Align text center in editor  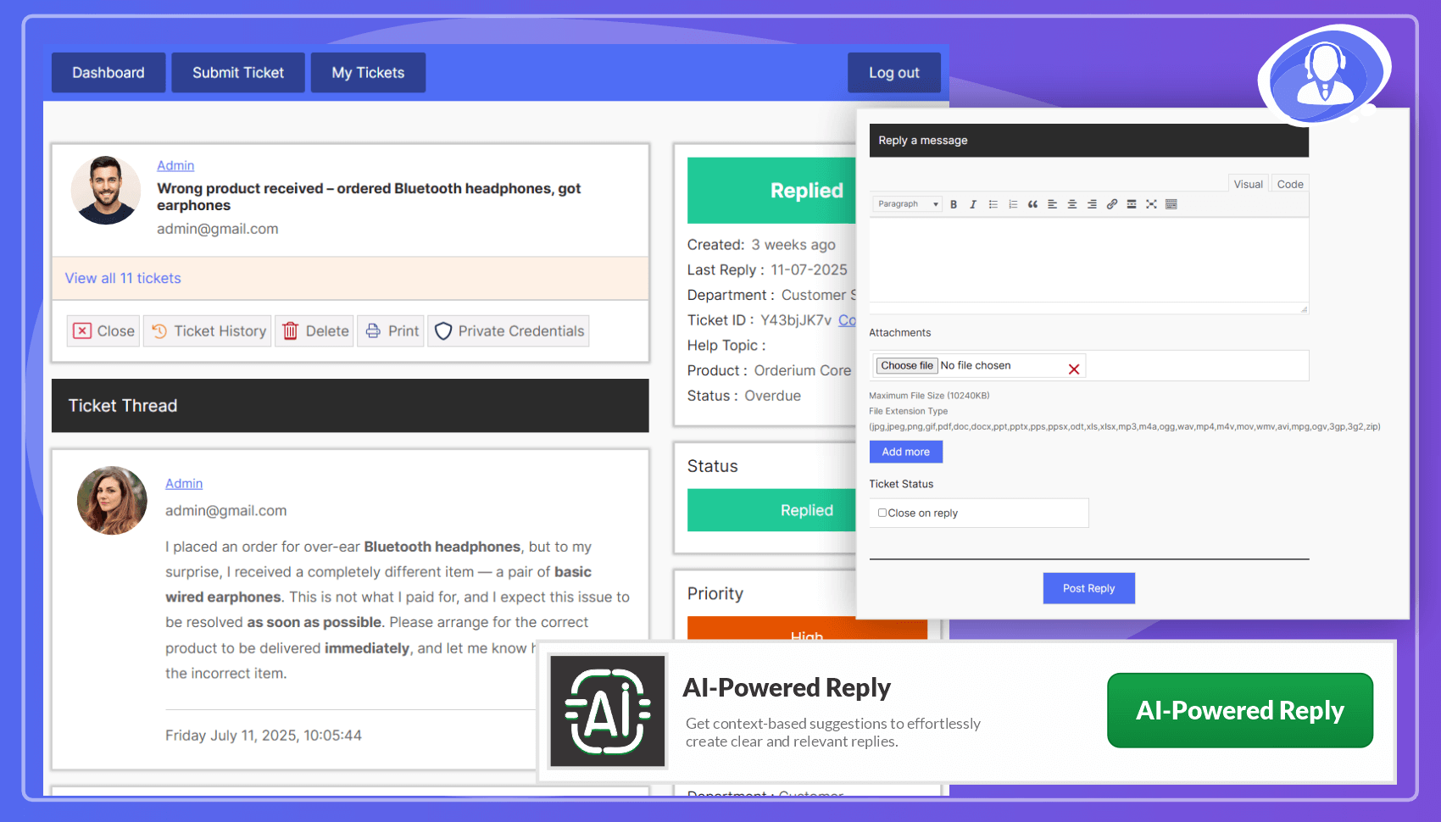[1072, 204]
